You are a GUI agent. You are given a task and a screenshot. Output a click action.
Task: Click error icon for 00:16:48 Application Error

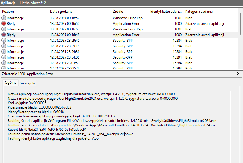point(4,35)
